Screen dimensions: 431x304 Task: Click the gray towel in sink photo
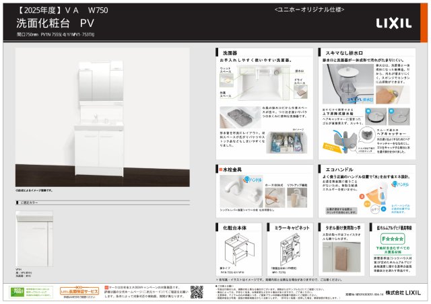pos(240,117)
